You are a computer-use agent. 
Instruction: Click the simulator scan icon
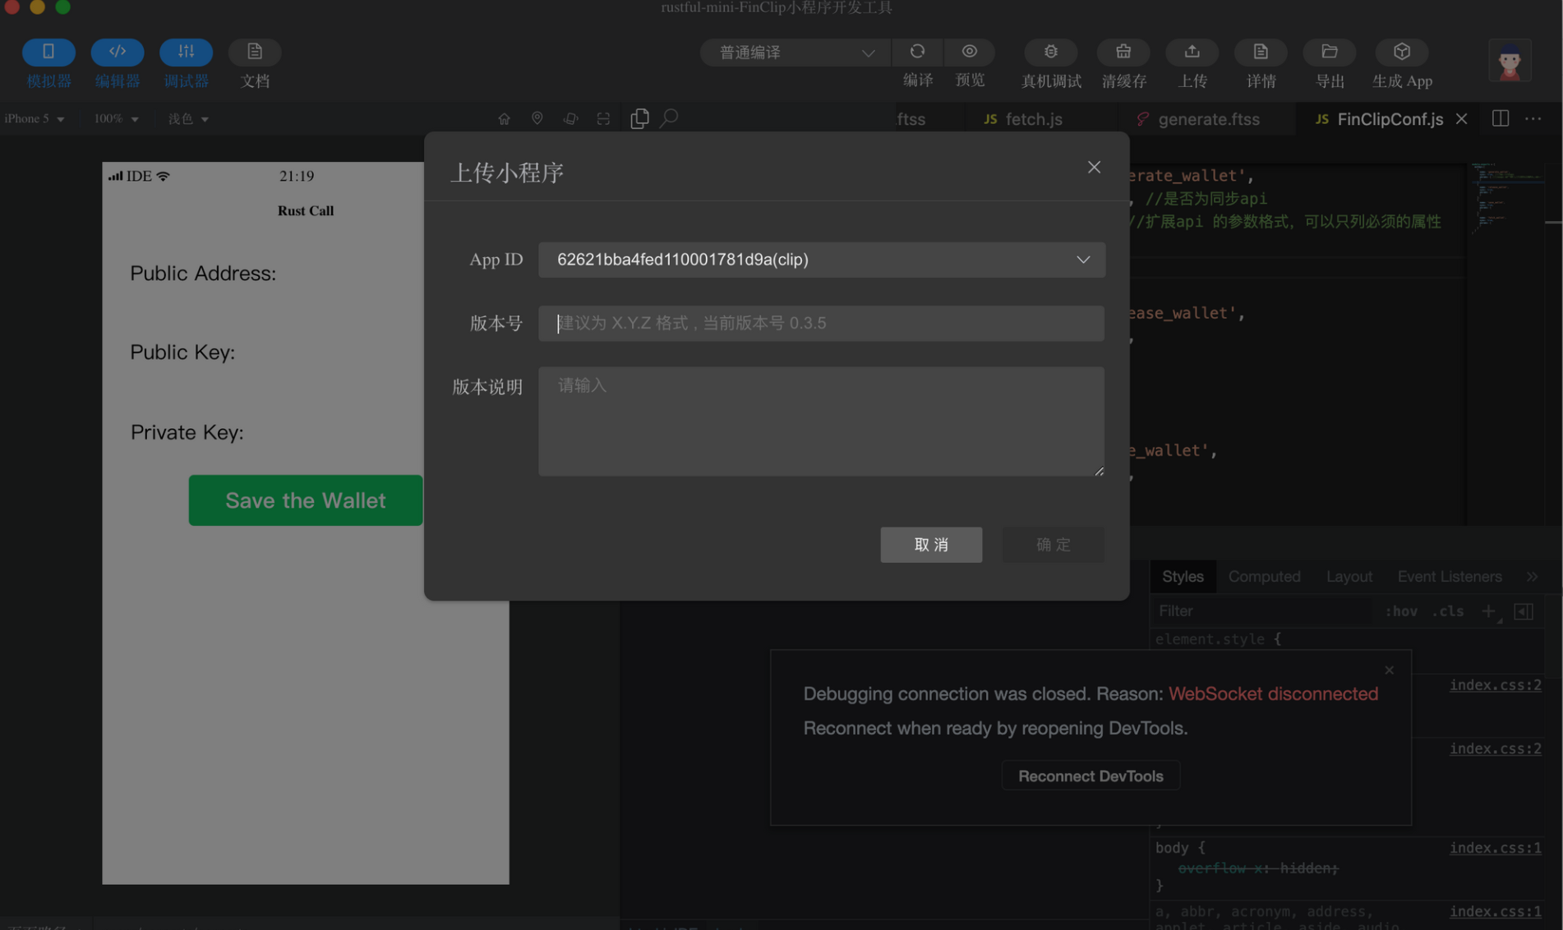[603, 119]
